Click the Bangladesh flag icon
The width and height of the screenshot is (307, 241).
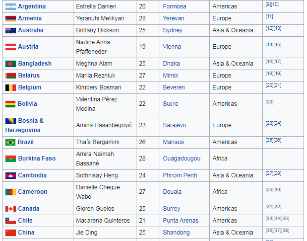click(x=10, y=64)
